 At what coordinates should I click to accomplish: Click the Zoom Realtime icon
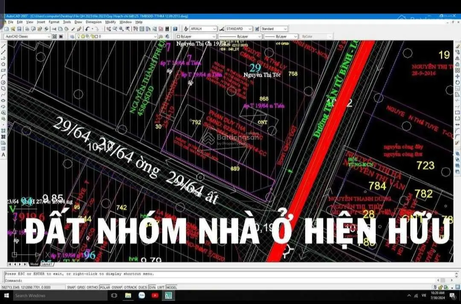[x=115, y=29]
